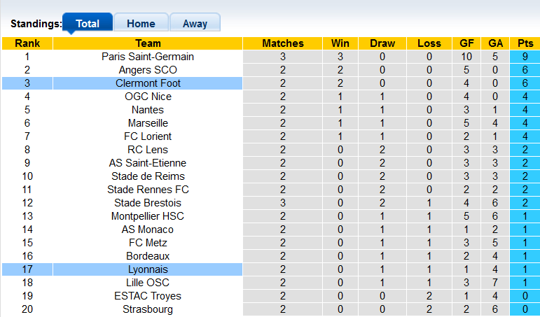
Task: Click AS Monaco team name
Action: point(148,230)
